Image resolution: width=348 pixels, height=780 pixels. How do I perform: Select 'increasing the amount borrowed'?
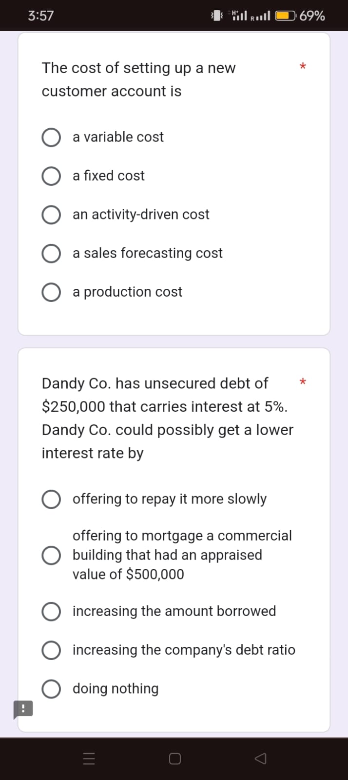[x=51, y=611]
